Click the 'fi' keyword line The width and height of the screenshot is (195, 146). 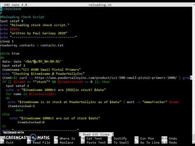point(4,127)
